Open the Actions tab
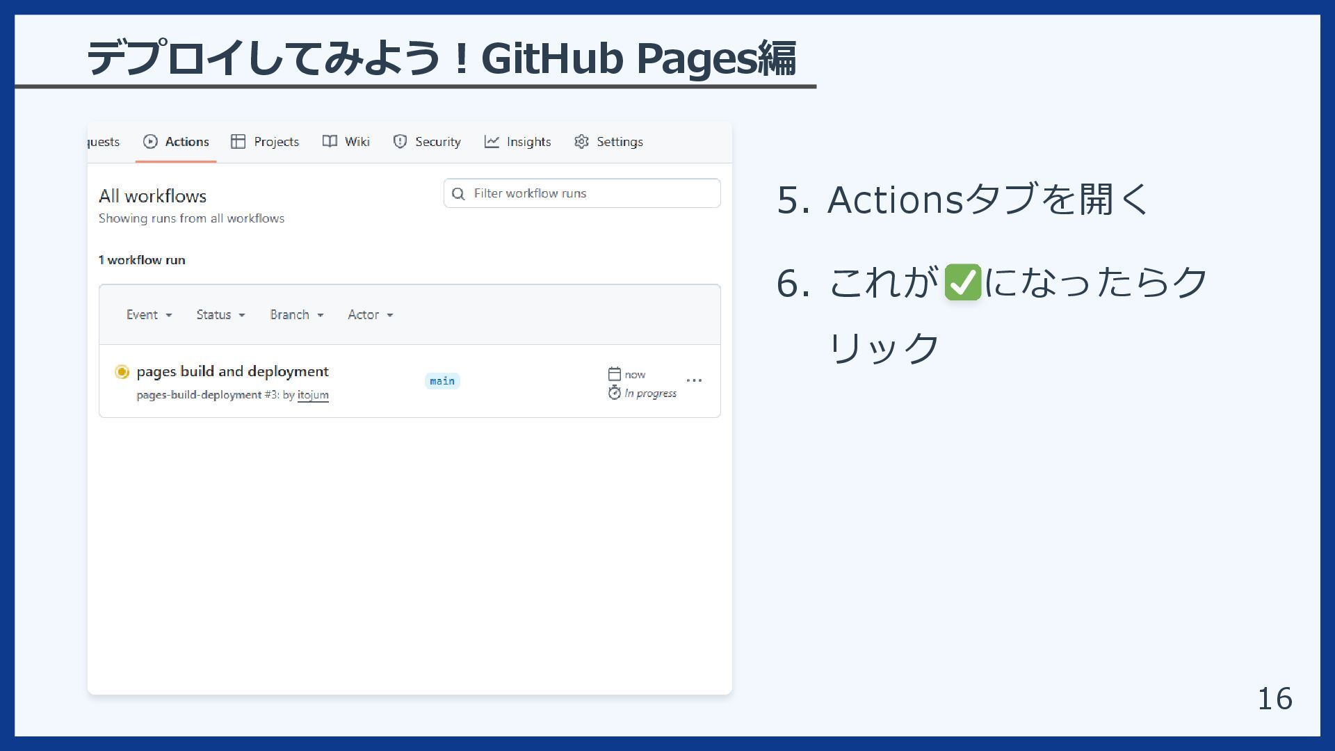 pyautogui.click(x=176, y=142)
